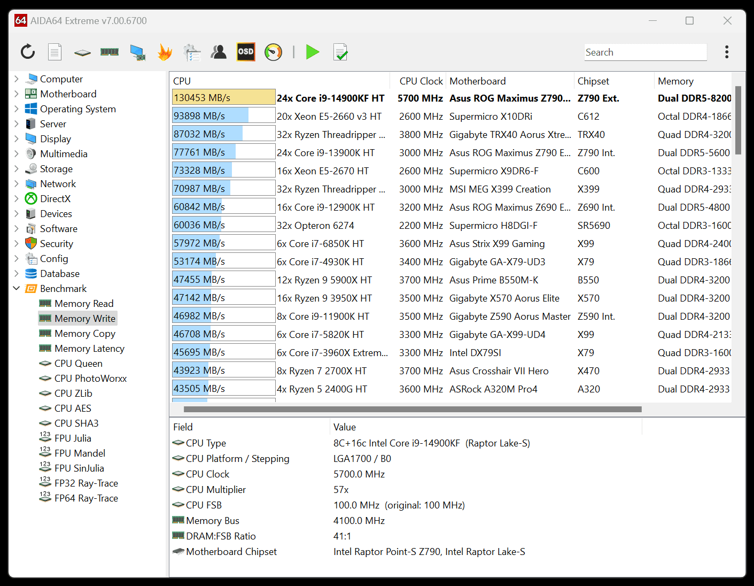
Task: Open the three-dot main menu
Action: coord(727,52)
